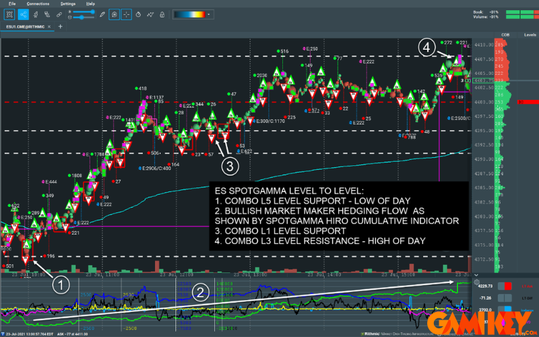Toggle the crosshair cursor icon
The height and width of the screenshot is (337, 539).
[126, 14]
